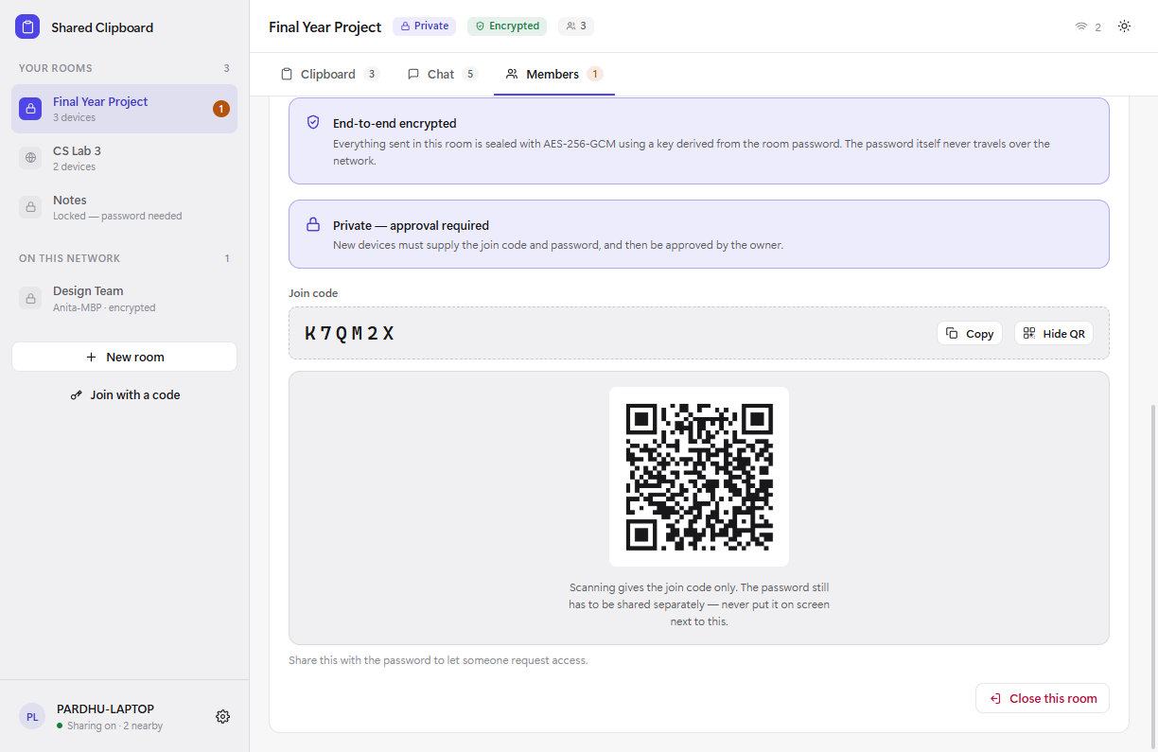Click the Shared Clipboard app logo

[x=27, y=27]
